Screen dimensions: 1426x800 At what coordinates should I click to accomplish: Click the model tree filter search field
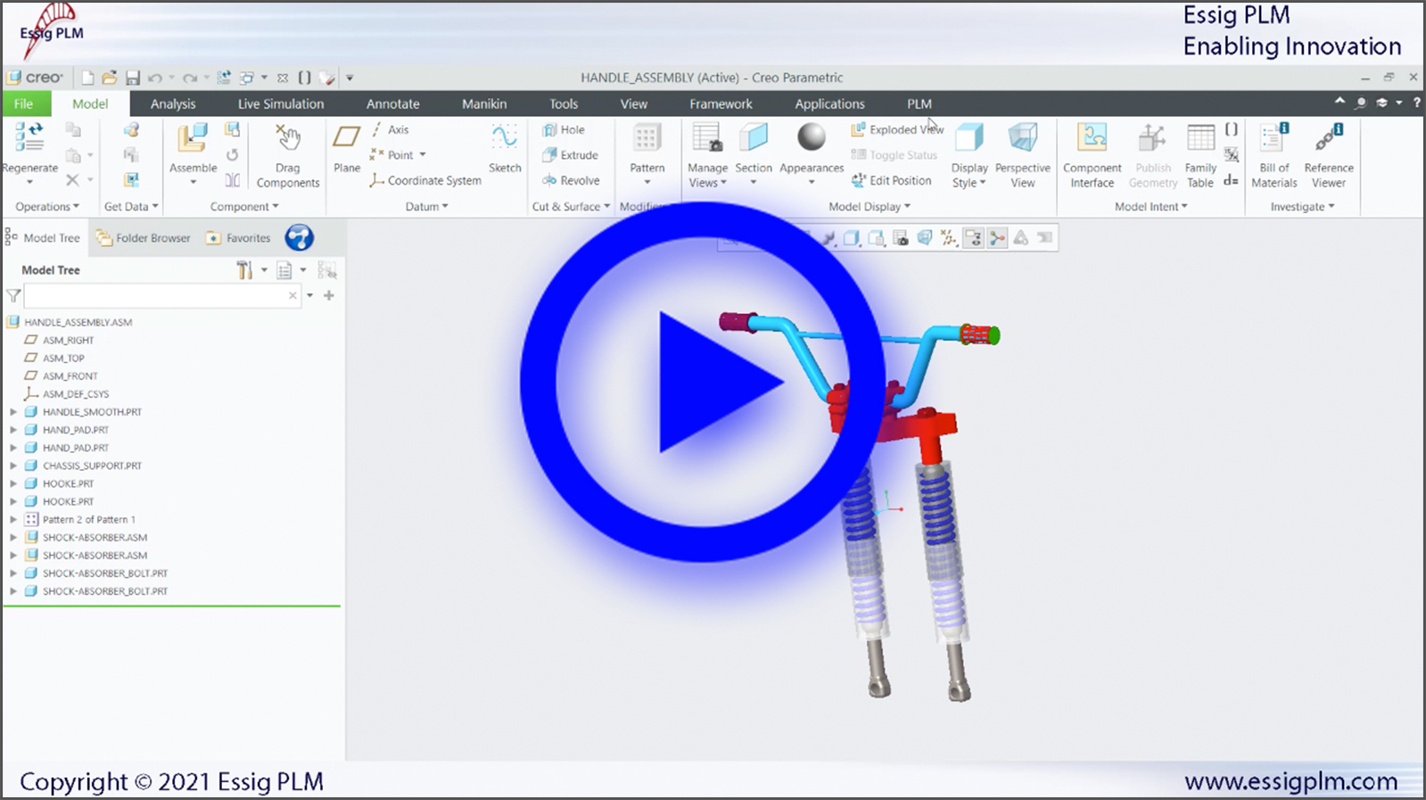[162, 295]
